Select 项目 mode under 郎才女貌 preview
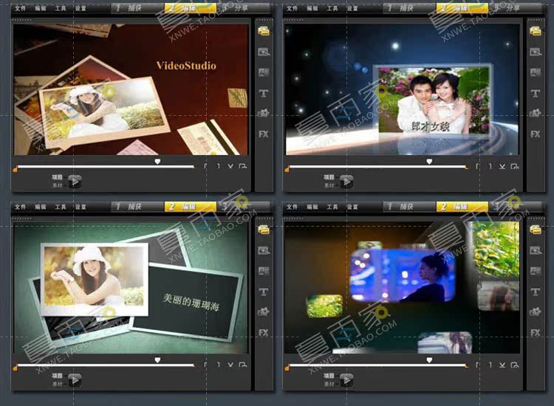This screenshot has height=406, width=554. [x=329, y=177]
